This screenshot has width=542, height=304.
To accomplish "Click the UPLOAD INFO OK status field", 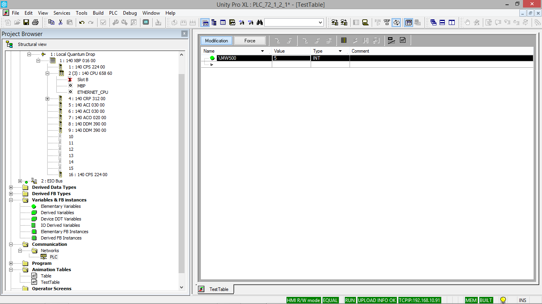I will [377, 300].
